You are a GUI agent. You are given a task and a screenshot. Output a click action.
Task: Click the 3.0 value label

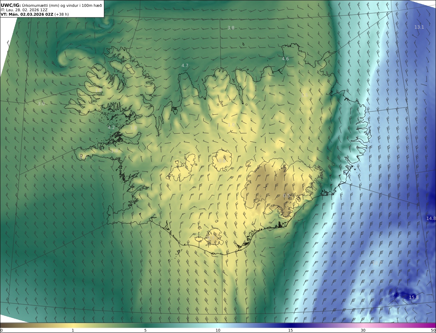coord(41,104)
